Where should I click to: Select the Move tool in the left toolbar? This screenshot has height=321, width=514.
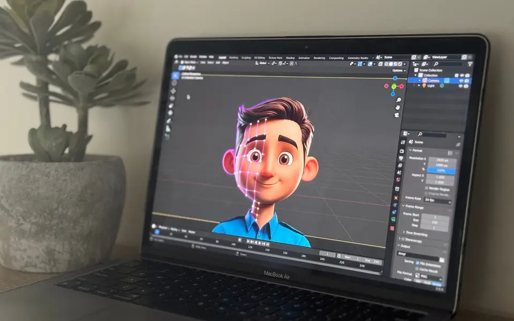point(173,91)
